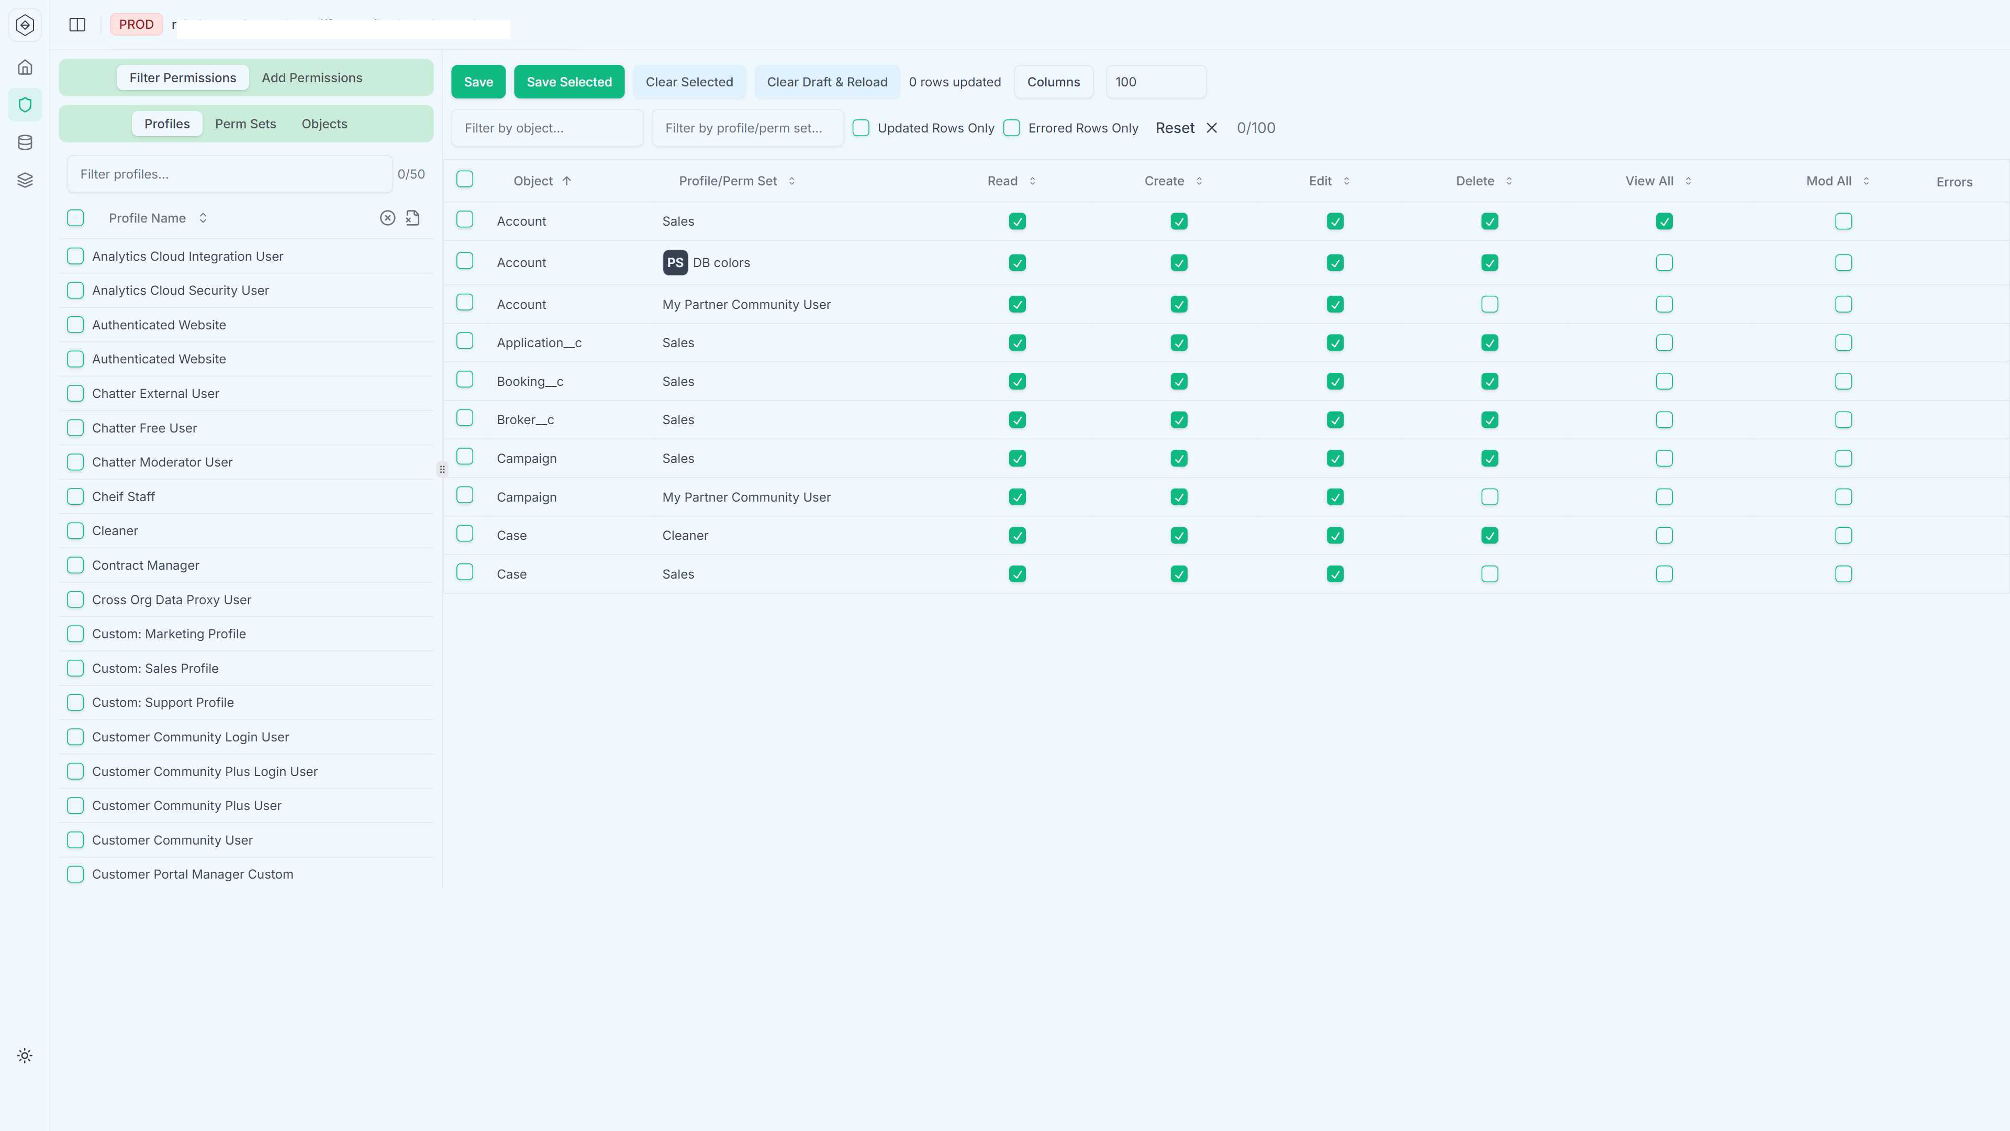Screen dimensions: 2010x1131
Task: Enable Mod All for the Campaign Sales row
Action: point(1842,458)
